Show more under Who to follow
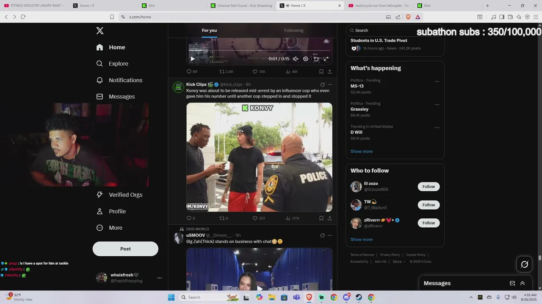542x304 pixels. [362, 239]
